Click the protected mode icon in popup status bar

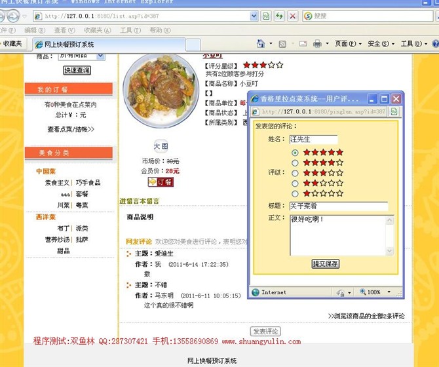[x=341, y=292]
